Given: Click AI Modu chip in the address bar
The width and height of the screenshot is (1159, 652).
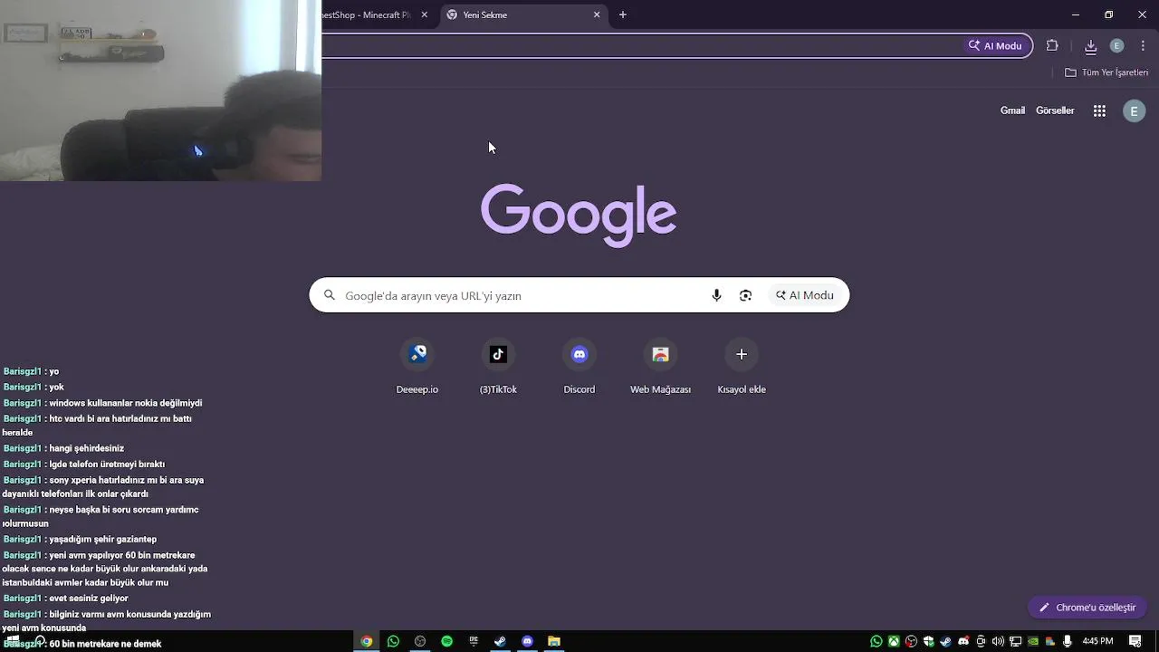Looking at the screenshot, I should click(x=995, y=45).
